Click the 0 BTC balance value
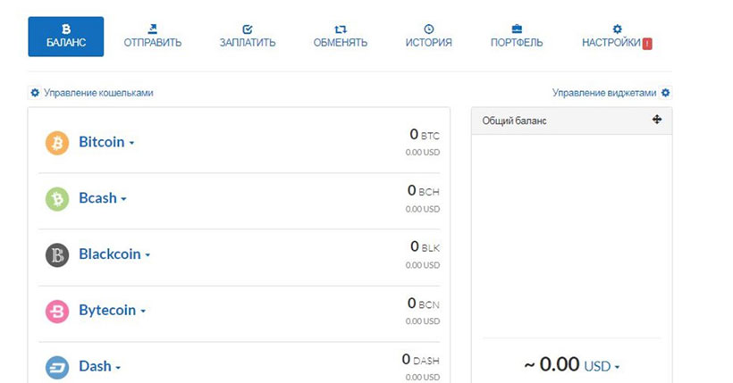This screenshot has width=733, height=383. coord(425,135)
